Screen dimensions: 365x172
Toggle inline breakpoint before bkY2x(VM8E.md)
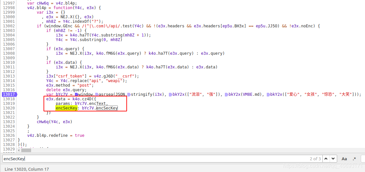(226, 94)
